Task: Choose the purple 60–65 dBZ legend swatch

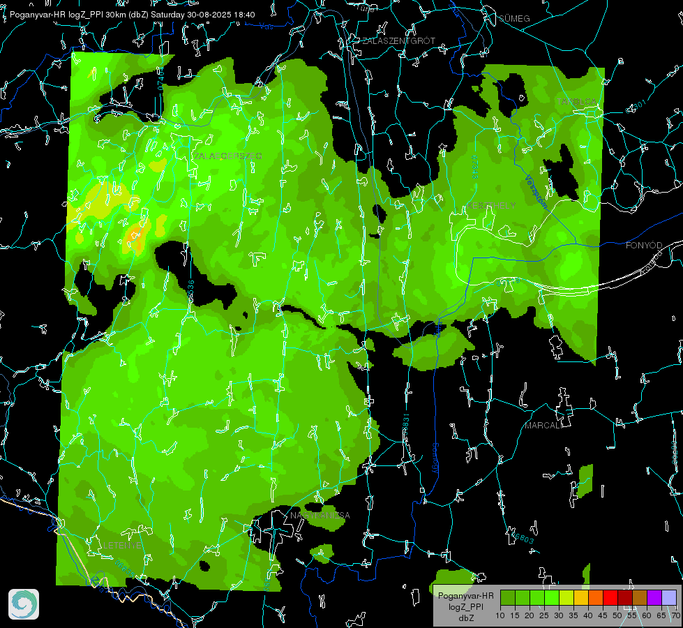Action: point(654,597)
